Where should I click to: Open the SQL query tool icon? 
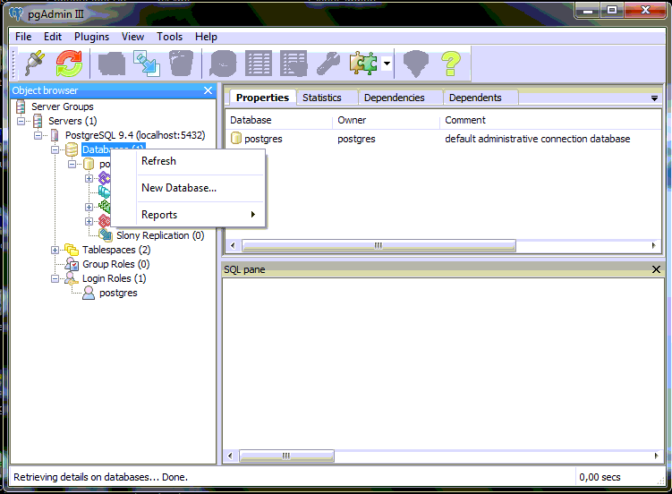(x=223, y=64)
